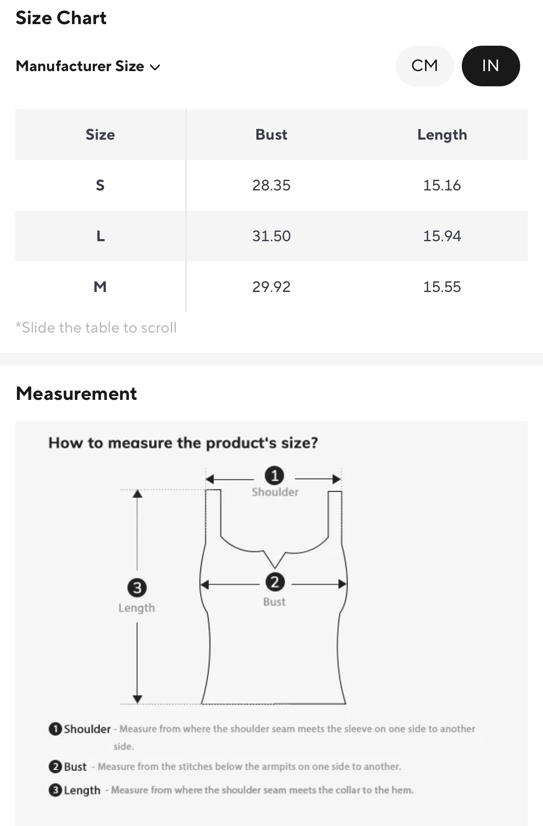Click the Shoulder legend bullet icon
This screenshot has height=826, width=543.
[x=55, y=729]
